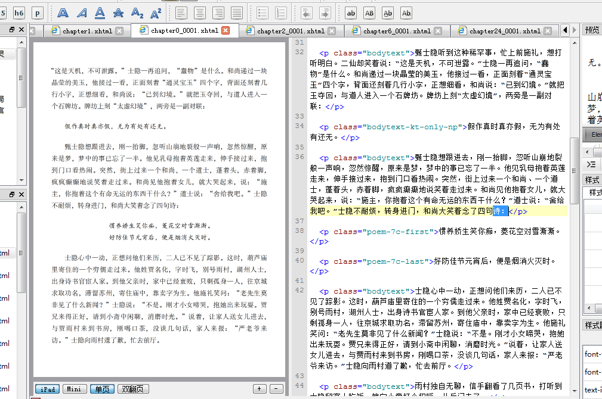602x399 pixels.
Task: Toggle iPad preview mode
Action: [47, 389]
